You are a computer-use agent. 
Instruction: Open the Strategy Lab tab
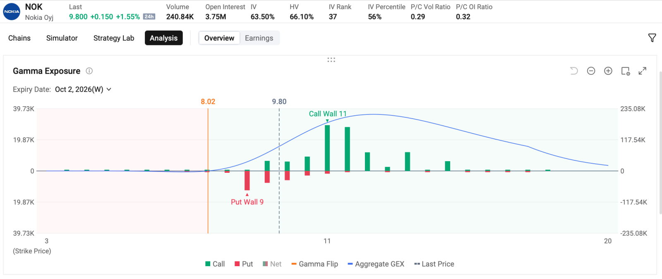(x=114, y=38)
